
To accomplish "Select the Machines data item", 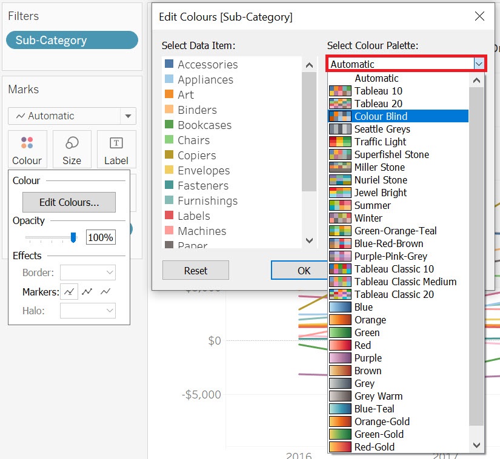I will coord(233,231).
